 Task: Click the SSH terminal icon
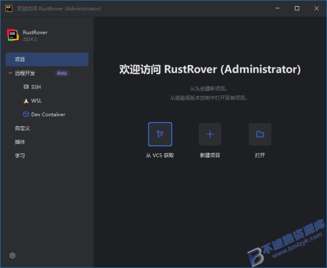[x=26, y=86]
